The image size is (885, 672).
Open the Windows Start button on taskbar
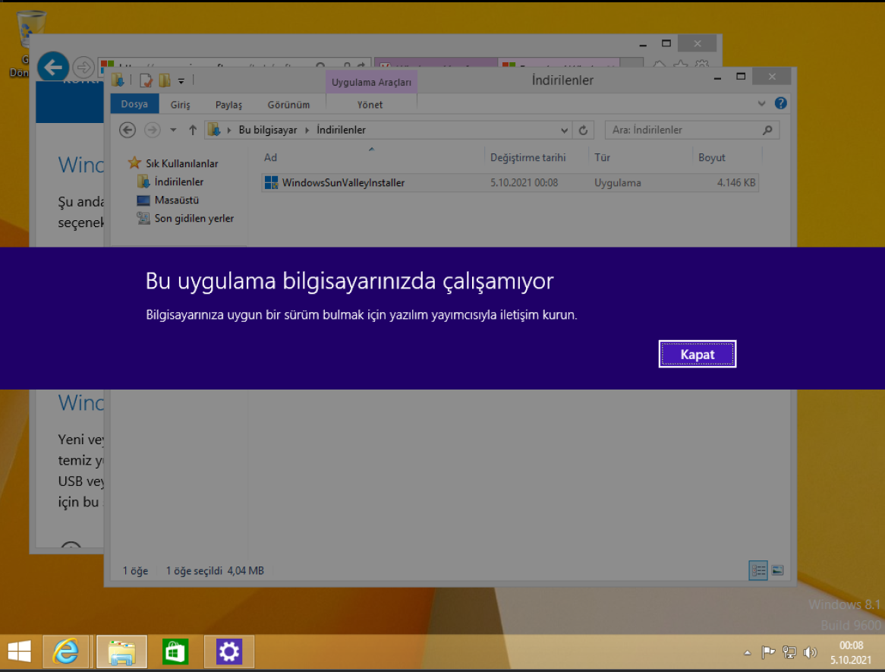(19, 651)
